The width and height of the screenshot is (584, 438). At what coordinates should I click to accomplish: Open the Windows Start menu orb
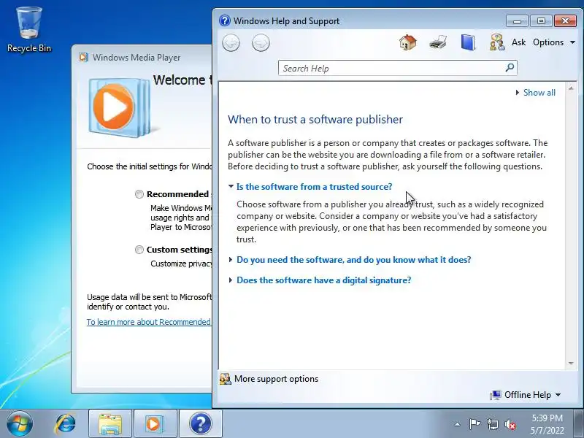[x=20, y=424]
